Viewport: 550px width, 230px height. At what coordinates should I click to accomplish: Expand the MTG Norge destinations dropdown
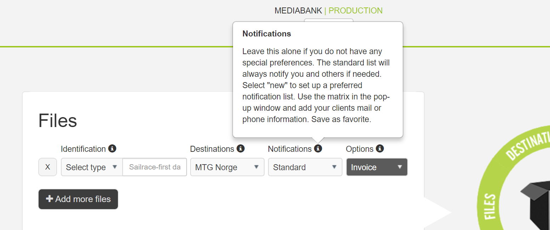coord(227,167)
